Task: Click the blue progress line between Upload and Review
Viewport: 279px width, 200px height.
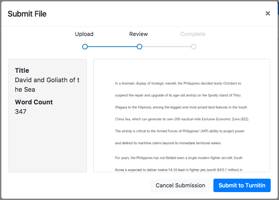Action: click(112, 47)
